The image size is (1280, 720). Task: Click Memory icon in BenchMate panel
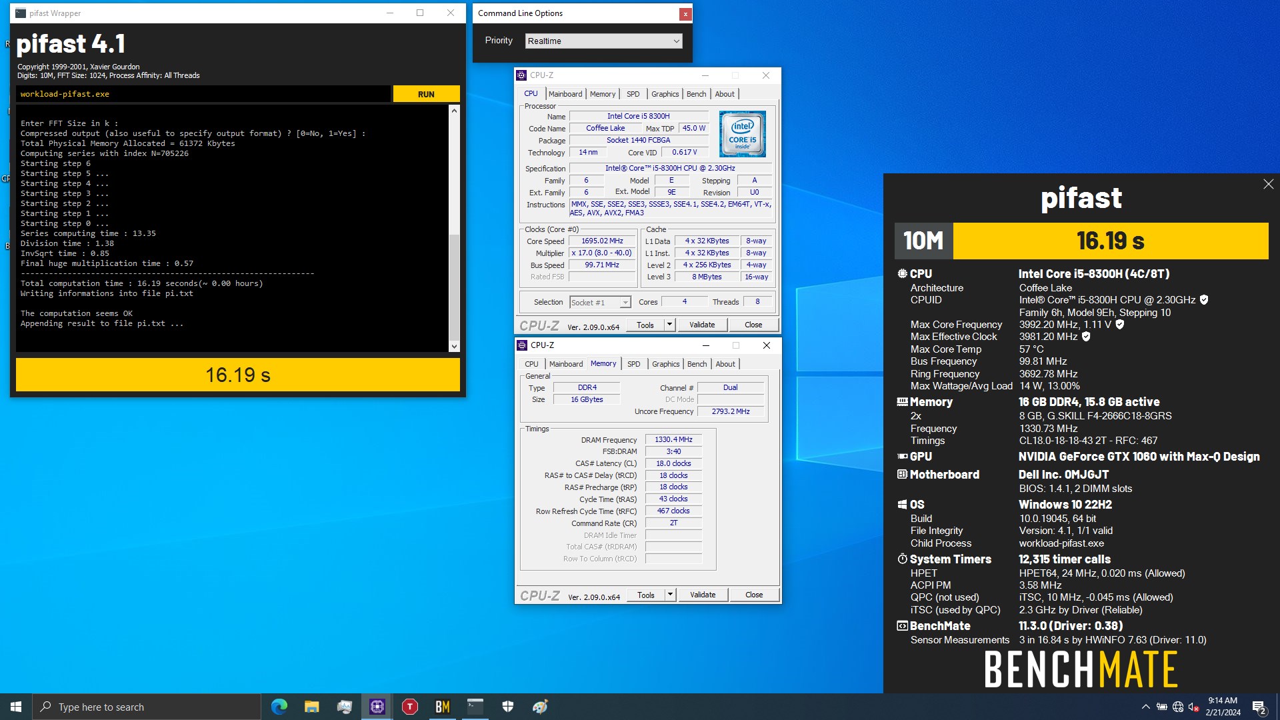click(x=902, y=402)
